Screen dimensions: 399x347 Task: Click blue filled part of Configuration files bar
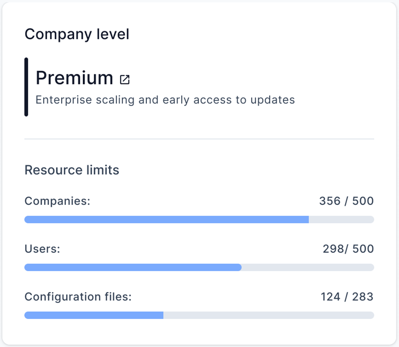[93, 315]
